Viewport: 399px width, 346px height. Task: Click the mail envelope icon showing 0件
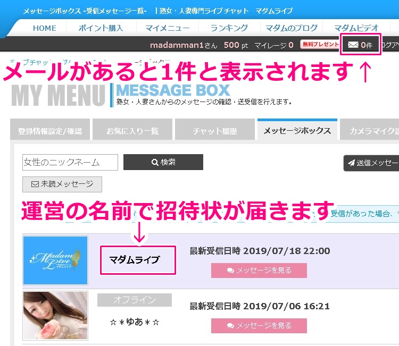click(x=360, y=45)
